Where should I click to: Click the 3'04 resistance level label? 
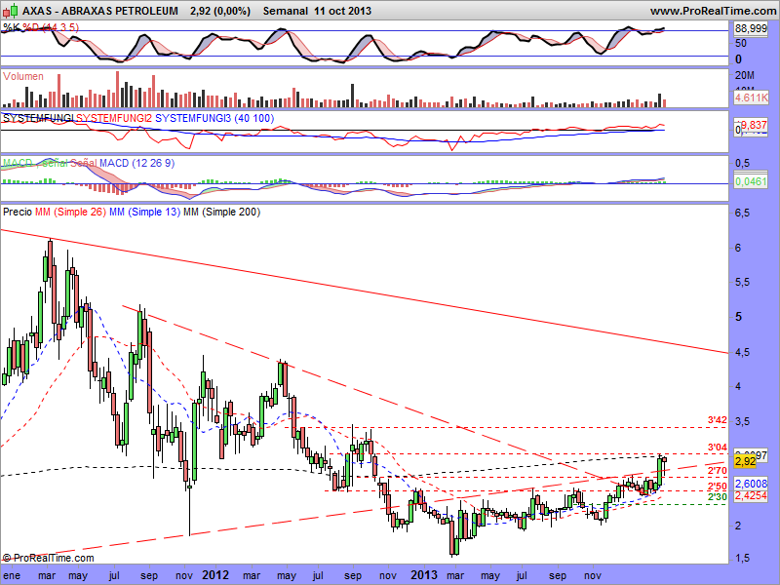coord(718,448)
